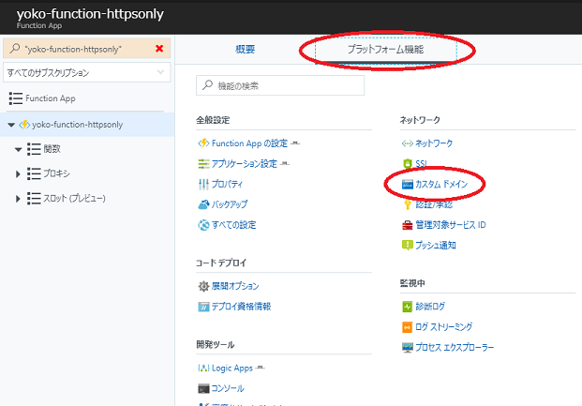This screenshot has height=406, width=582.
Task: Open the 診断ログ link
Action: 430,307
